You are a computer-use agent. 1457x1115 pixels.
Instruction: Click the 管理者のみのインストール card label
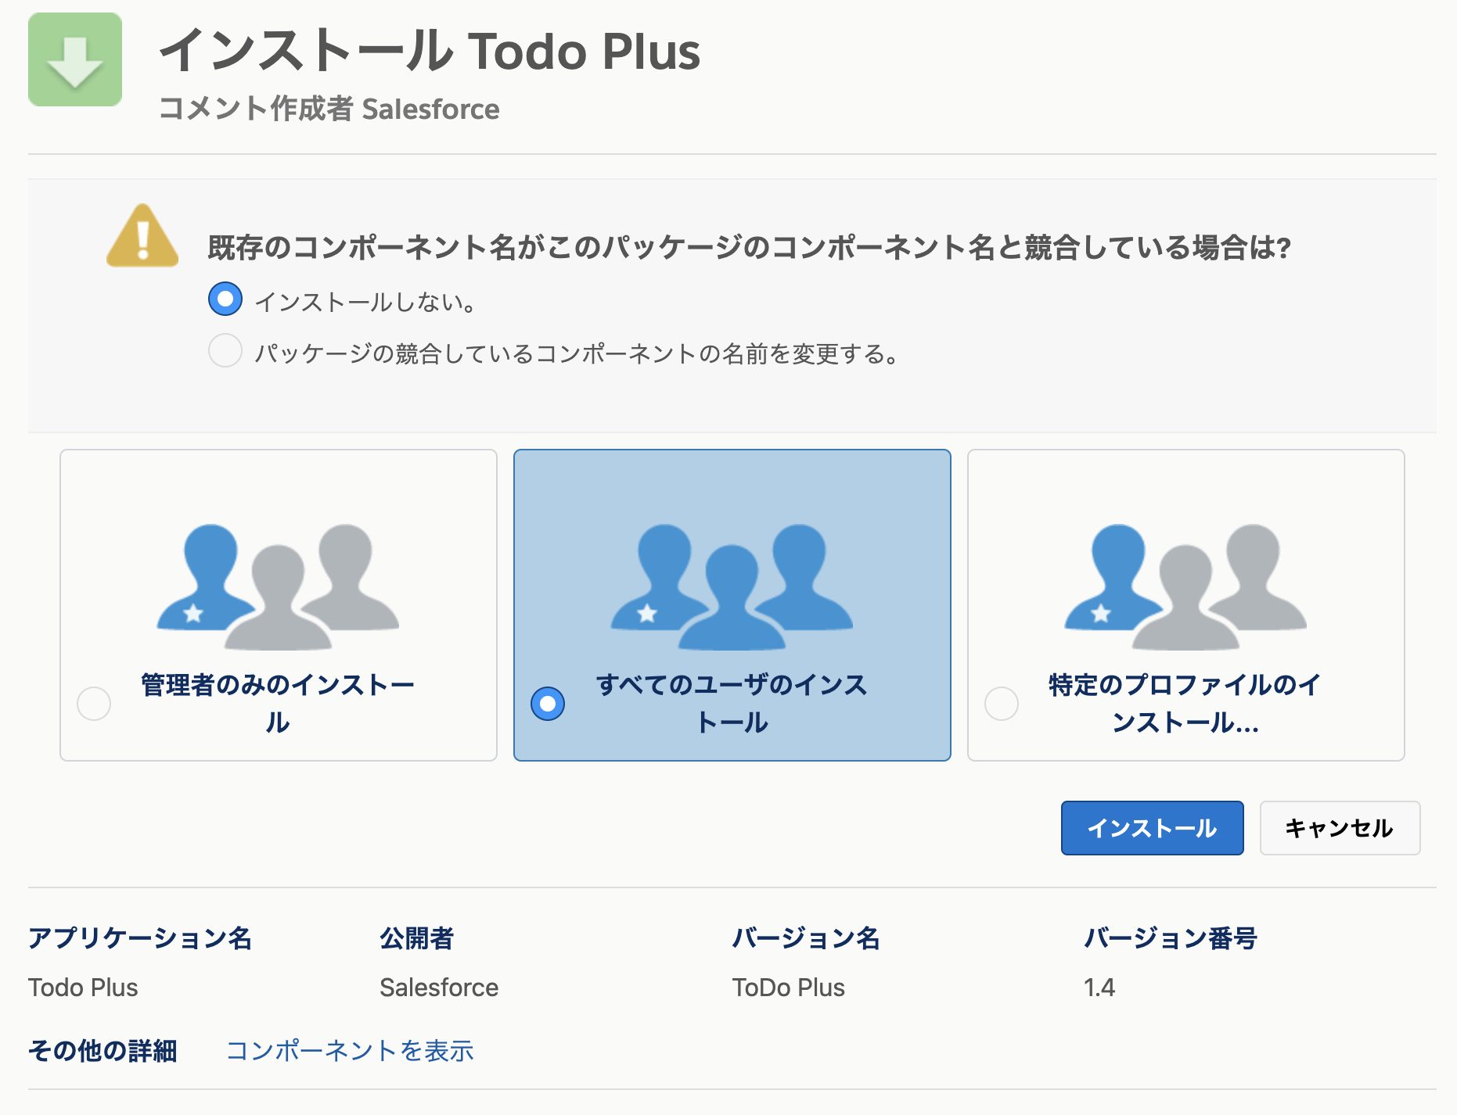pos(278,703)
